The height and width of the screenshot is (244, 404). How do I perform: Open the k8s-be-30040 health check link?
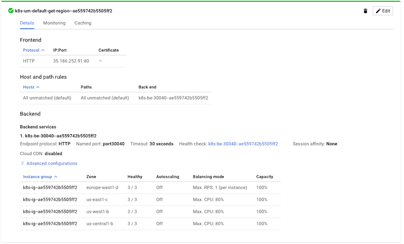pyautogui.click(x=243, y=144)
